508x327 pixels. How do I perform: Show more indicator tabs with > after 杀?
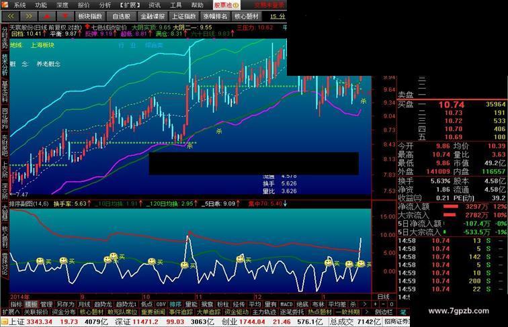(x=365, y=304)
